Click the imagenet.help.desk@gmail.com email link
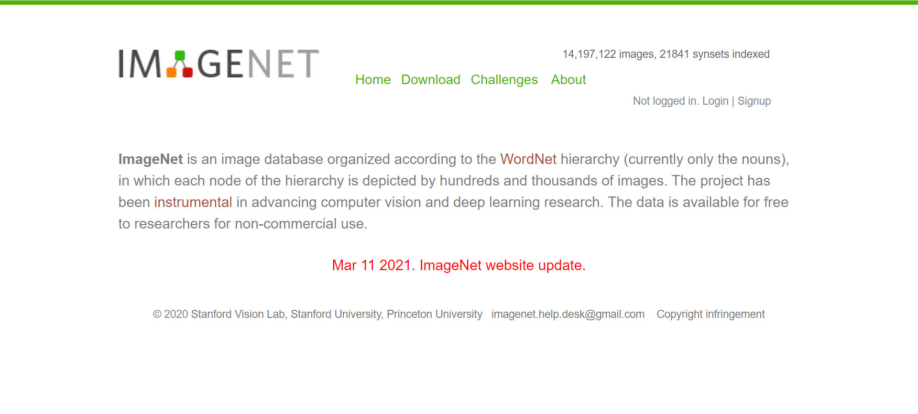 (x=568, y=314)
